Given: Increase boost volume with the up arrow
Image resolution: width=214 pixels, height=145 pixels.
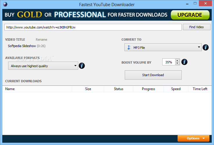Looking at the screenshot, I should pos(177,60).
